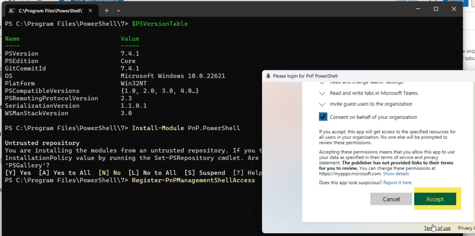Click the Install-Module PnP.PowerShell command

click(x=186, y=128)
